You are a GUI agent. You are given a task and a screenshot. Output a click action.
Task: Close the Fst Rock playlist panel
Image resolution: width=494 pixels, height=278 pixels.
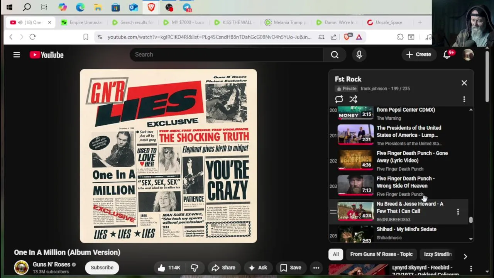[464, 83]
